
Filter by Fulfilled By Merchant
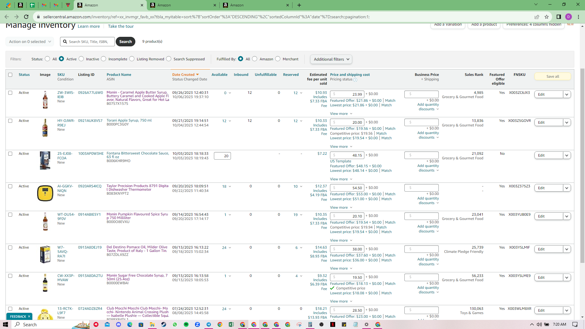(x=278, y=59)
